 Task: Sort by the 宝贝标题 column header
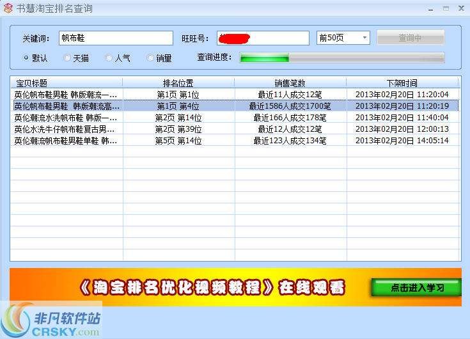click(x=67, y=83)
